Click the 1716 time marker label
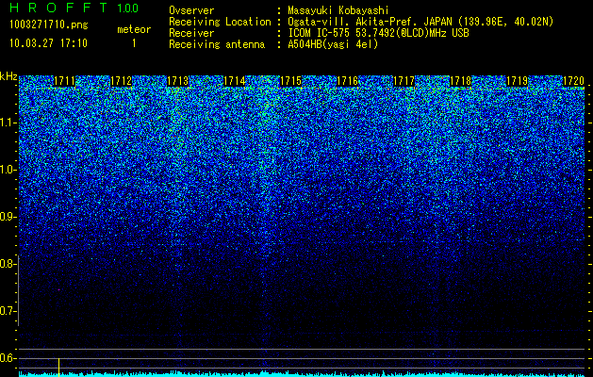This screenshot has width=593, height=377. (x=348, y=81)
